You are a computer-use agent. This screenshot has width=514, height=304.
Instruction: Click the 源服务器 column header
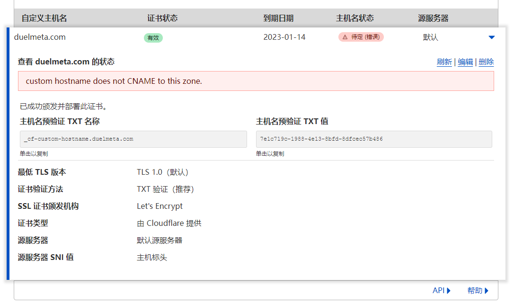[433, 18]
